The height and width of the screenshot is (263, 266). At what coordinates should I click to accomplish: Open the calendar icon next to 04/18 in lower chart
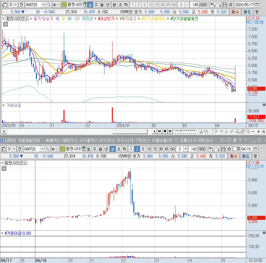[255, 149]
